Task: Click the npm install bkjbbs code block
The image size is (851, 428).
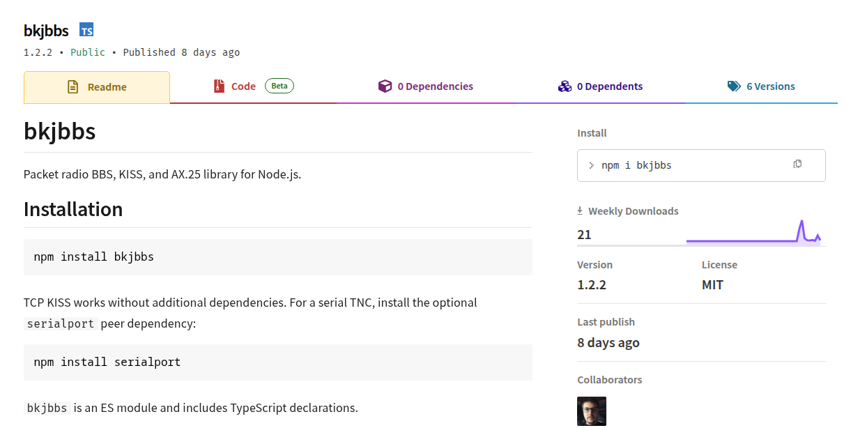Action: pos(278,257)
